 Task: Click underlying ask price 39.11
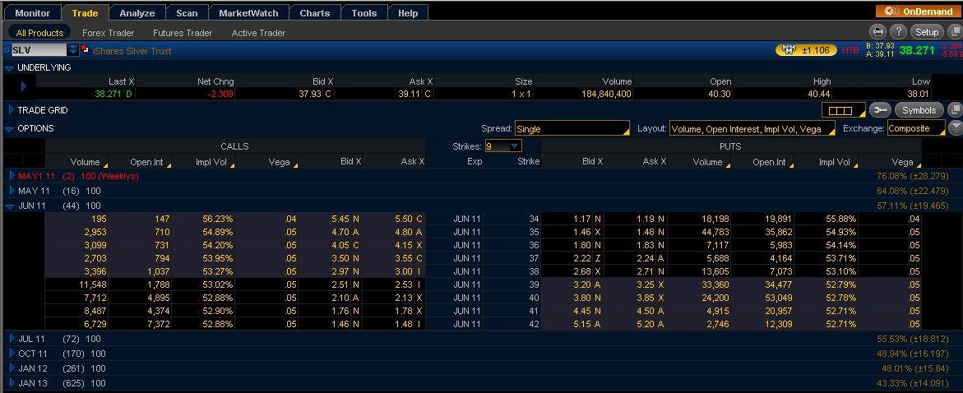pyautogui.click(x=410, y=94)
